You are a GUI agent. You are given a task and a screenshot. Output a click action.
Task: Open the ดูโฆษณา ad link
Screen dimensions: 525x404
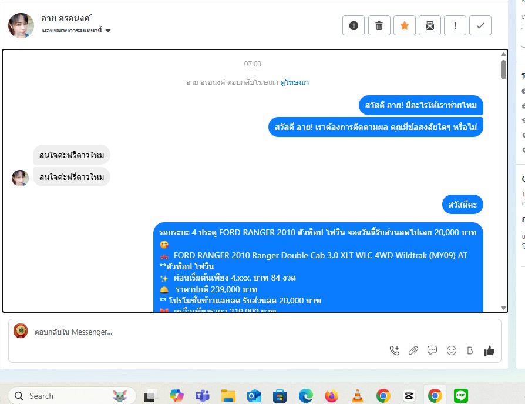pos(295,82)
